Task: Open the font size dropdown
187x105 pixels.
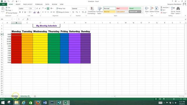Action: pos(35,8)
